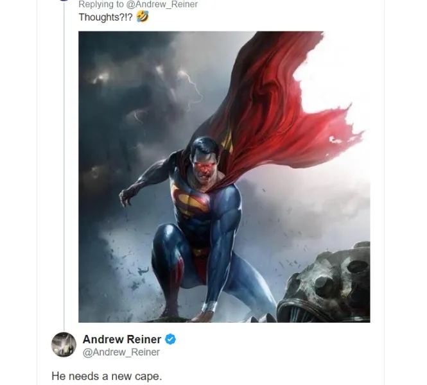Click the cropped avatar above the reply thread

click(64, 1)
